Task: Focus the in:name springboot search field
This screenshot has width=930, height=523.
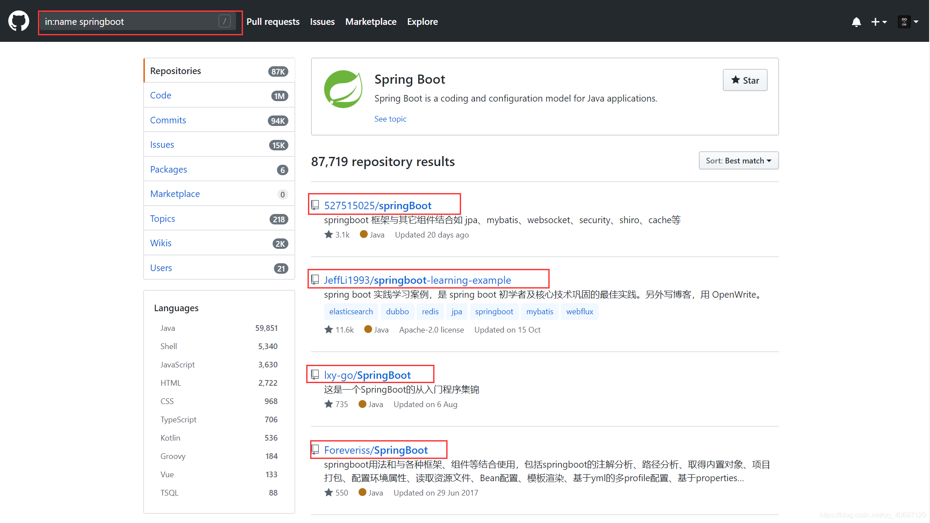Action: (137, 21)
